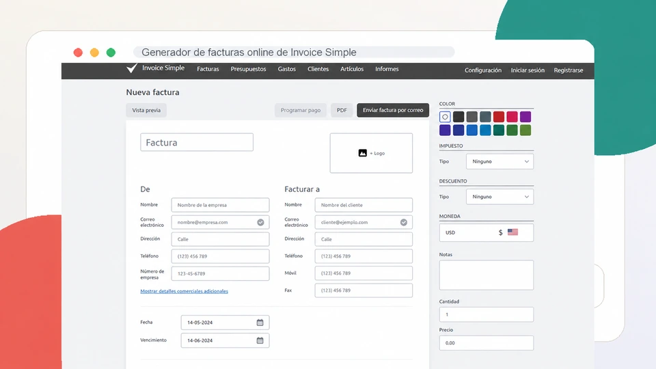Click the US flag icon in Moneda
This screenshot has width=656, height=369.
click(x=513, y=232)
